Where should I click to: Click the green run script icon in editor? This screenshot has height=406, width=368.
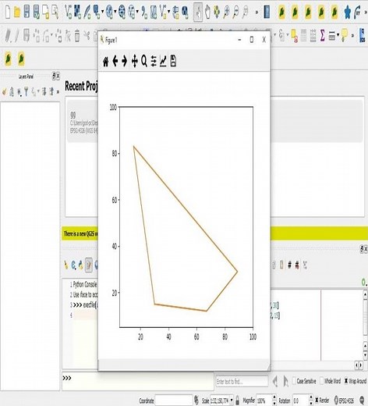coord(364,282)
